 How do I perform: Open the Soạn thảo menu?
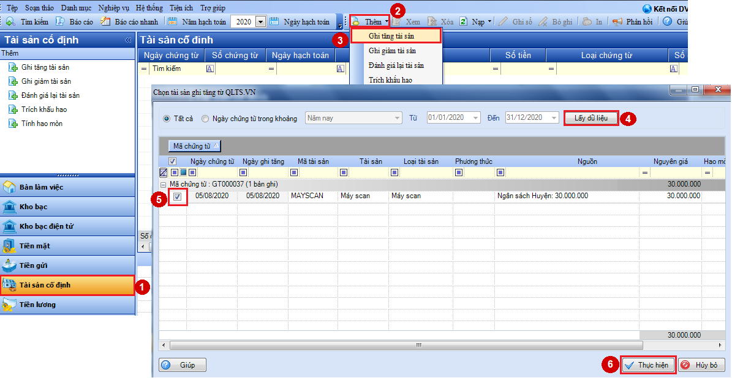39,8
